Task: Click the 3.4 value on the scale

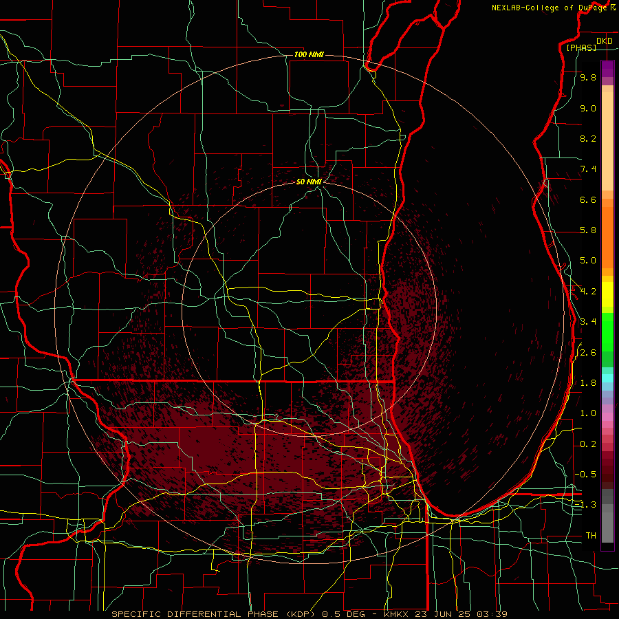Action: pos(588,322)
